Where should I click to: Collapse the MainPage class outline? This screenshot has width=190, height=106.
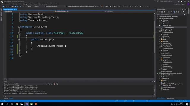tap(19, 33)
